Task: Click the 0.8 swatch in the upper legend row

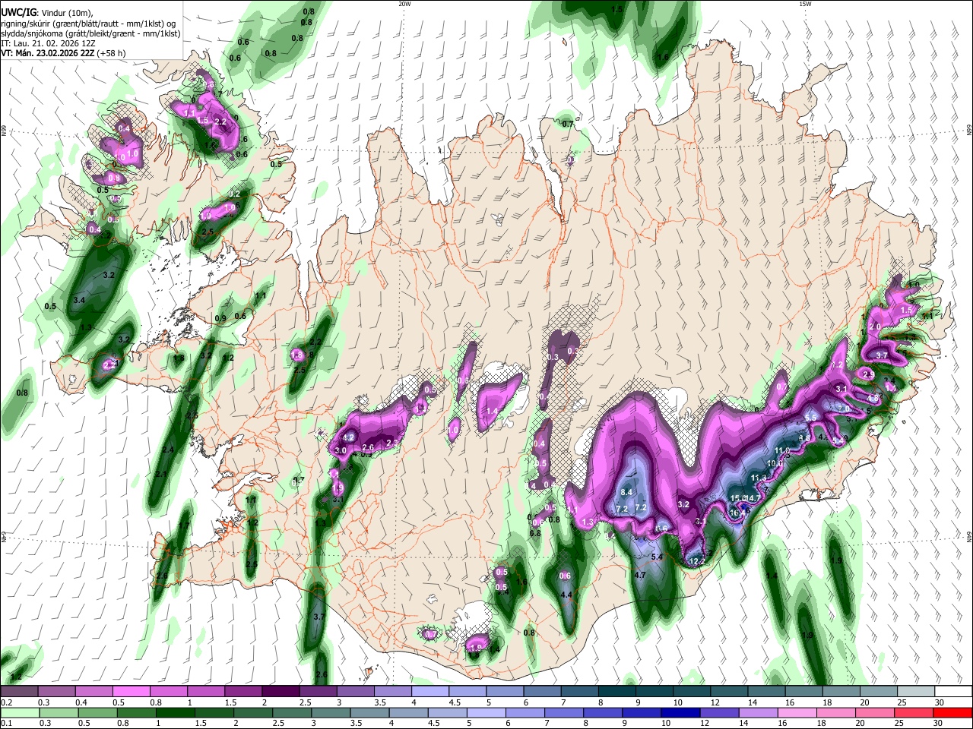Action: tap(168, 691)
